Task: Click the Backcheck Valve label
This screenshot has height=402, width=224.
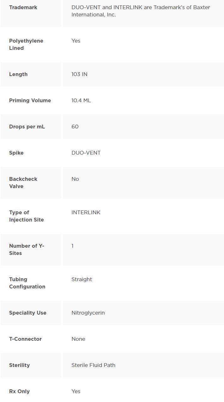Action: pos(23,183)
